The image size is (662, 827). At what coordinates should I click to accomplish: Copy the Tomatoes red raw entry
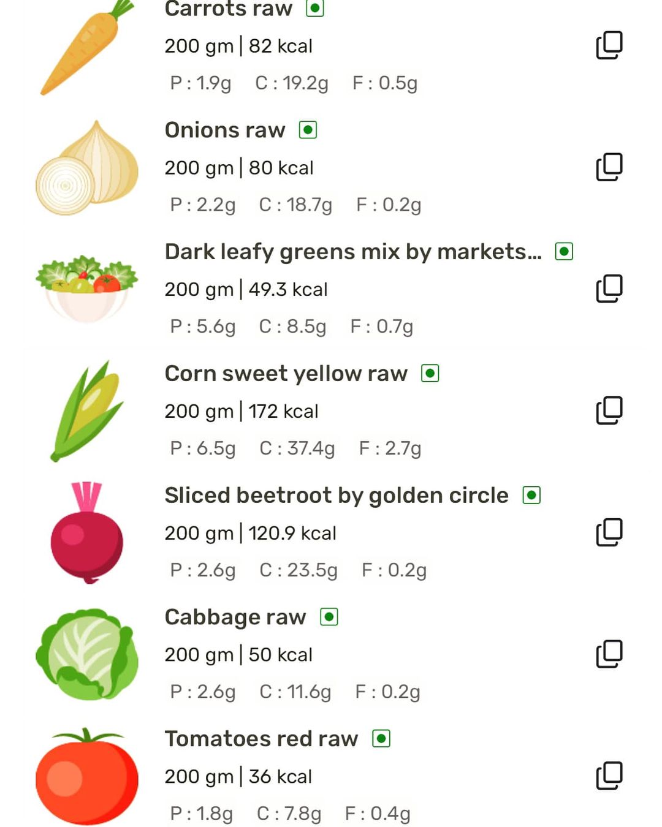pyautogui.click(x=609, y=776)
